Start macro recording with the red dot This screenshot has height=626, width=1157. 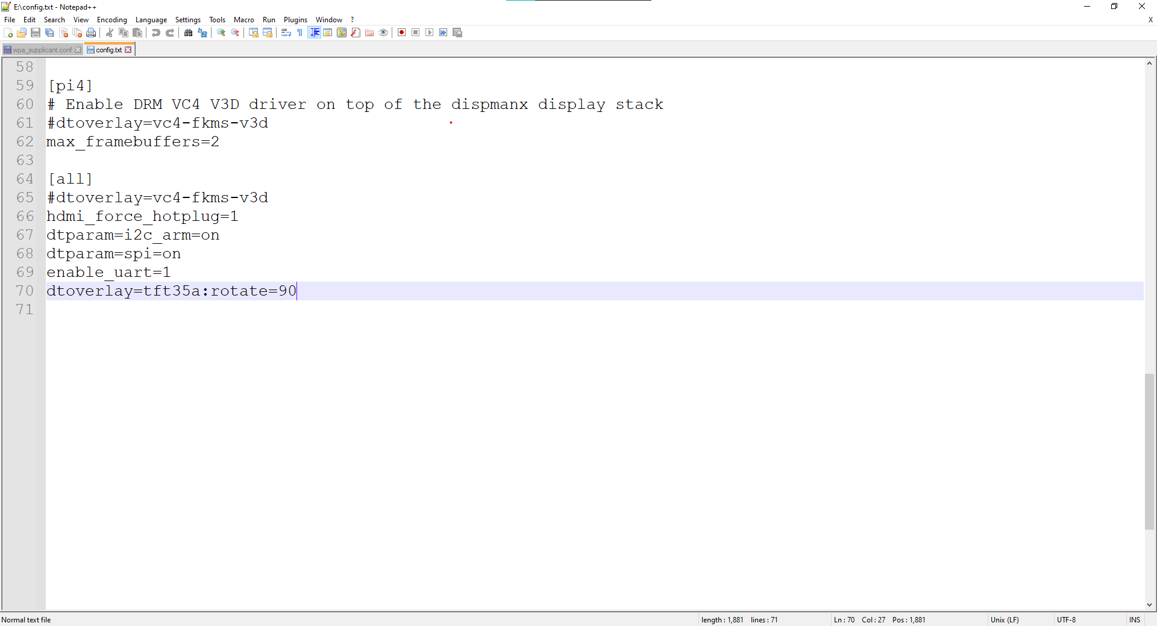(x=402, y=33)
